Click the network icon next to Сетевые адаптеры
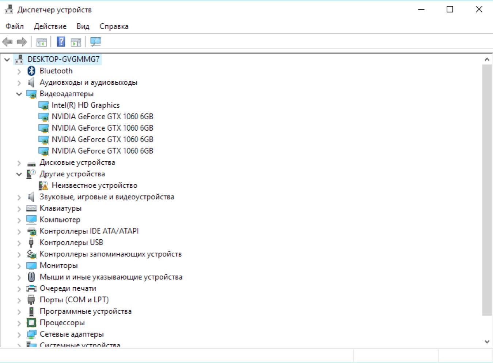This screenshot has height=363, width=493. [x=31, y=334]
